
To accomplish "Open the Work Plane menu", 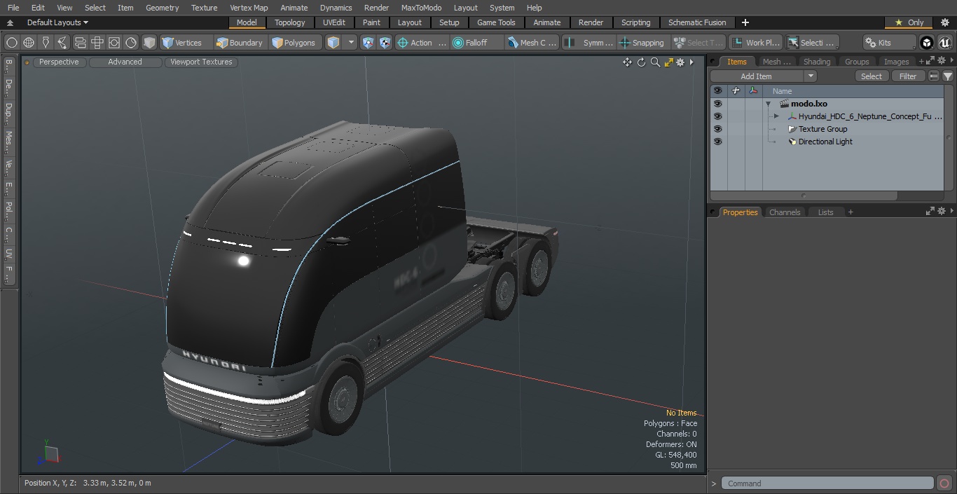I will point(755,43).
